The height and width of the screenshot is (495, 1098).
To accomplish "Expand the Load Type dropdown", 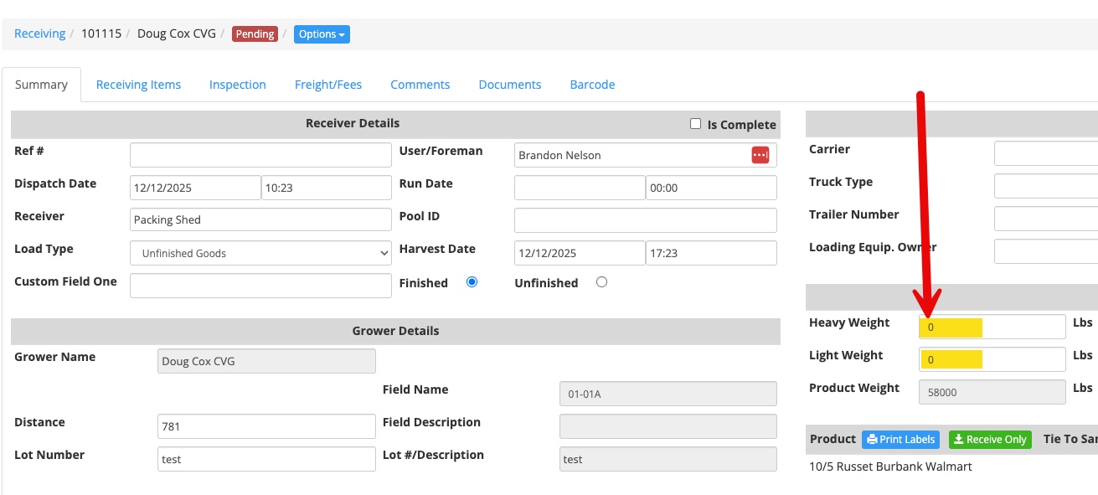I will (x=260, y=253).
